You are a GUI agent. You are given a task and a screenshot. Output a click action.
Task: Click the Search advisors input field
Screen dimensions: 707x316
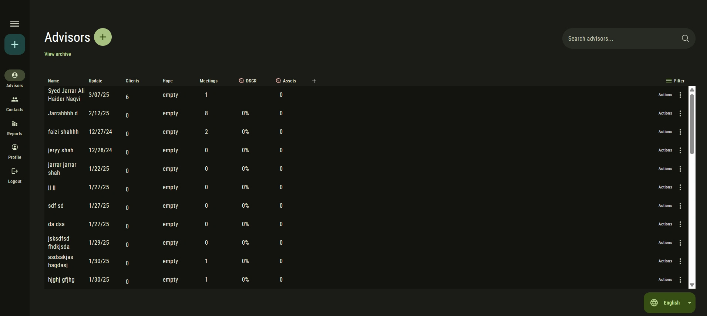[622, 38]
